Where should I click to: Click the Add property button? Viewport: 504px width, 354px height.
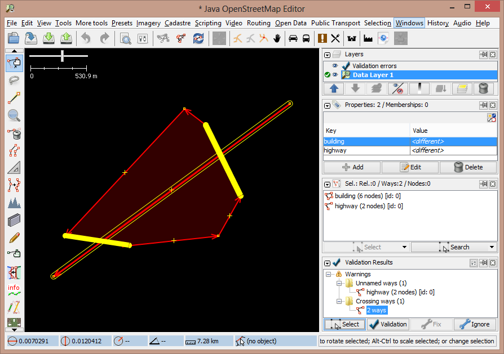(x=352, y=167)
